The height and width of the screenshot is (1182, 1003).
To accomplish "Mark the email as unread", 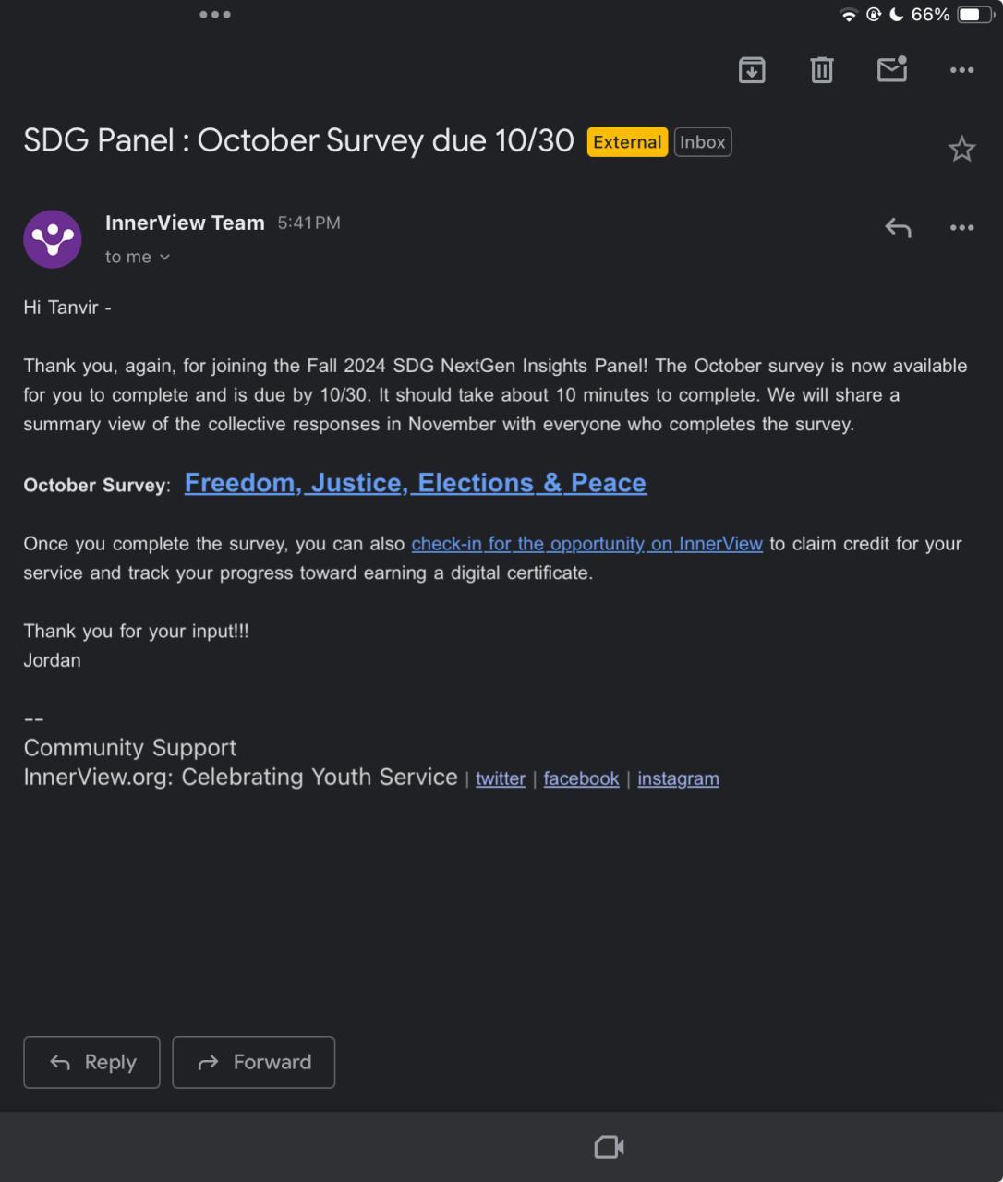I will [x=891, y=70].
